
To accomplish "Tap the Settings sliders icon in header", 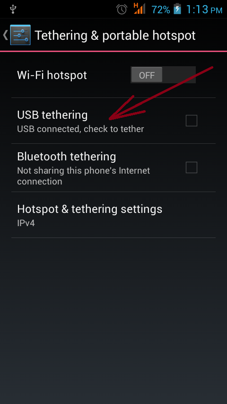I will pos(20,35).
